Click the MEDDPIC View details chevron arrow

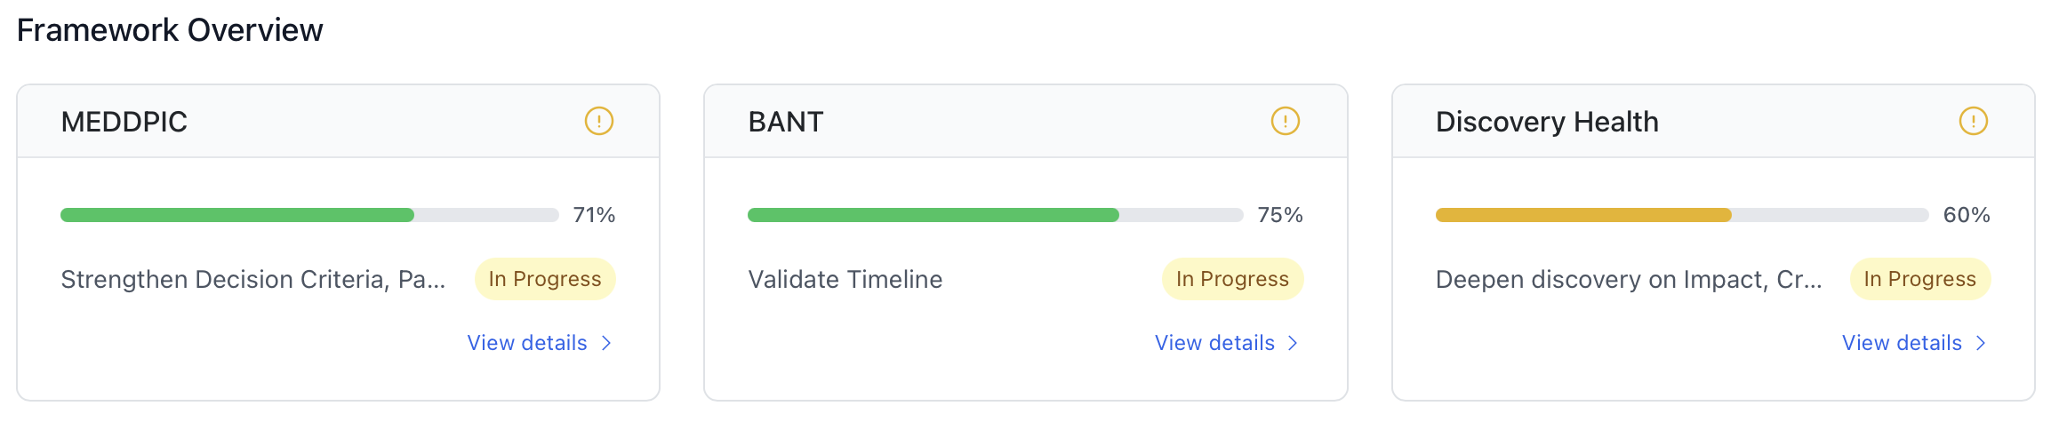[x=606, y=343]
